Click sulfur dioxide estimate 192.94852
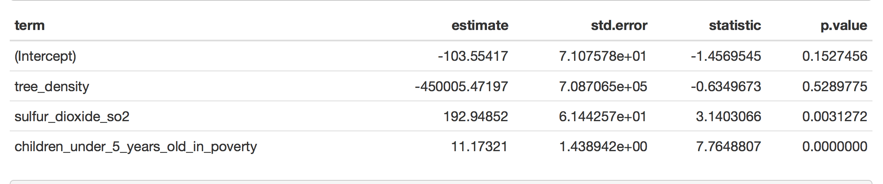The image size is (883, 184). (476, 117)
